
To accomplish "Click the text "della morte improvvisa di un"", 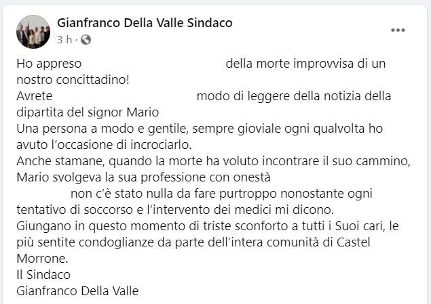I will point(305,64).
